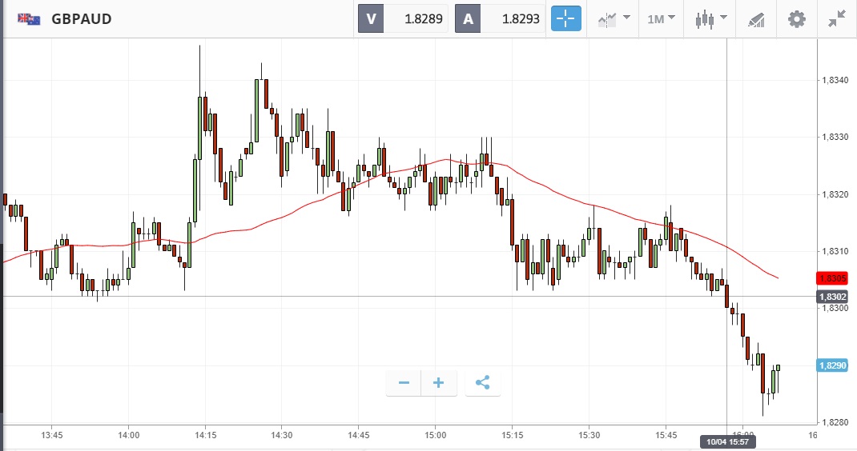
Task: Click the 10/04 15:57 time marker
Action: pos(726,441)
